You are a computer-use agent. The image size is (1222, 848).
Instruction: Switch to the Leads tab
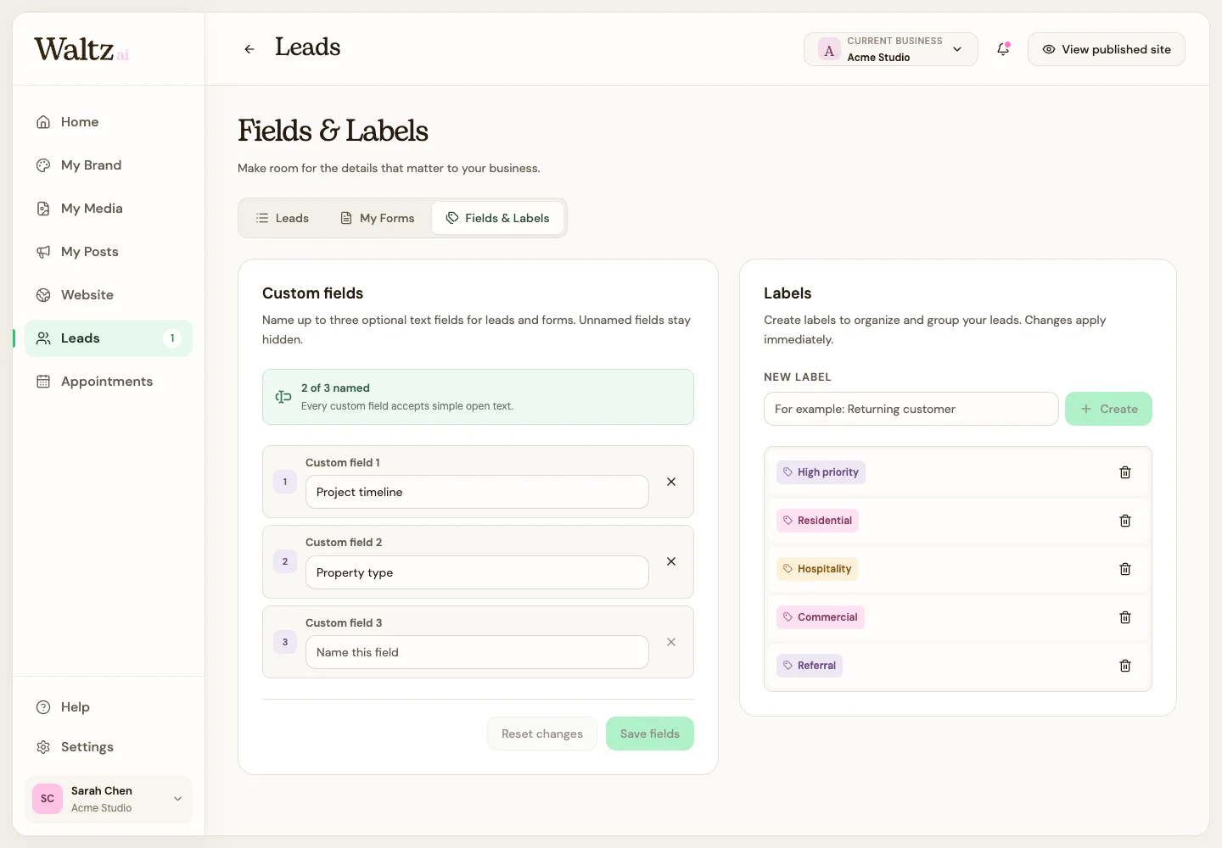(283, 218)
